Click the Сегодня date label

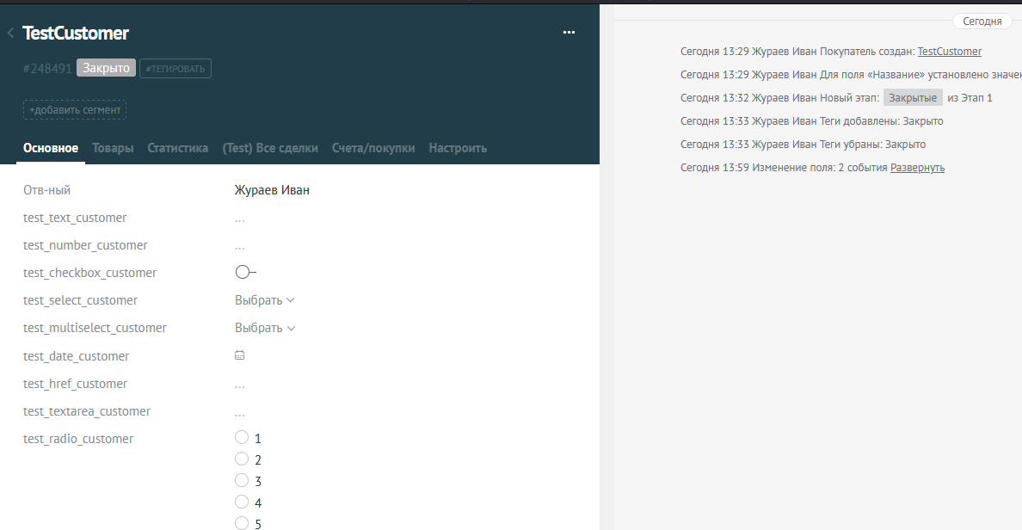[x=982, y=21]
